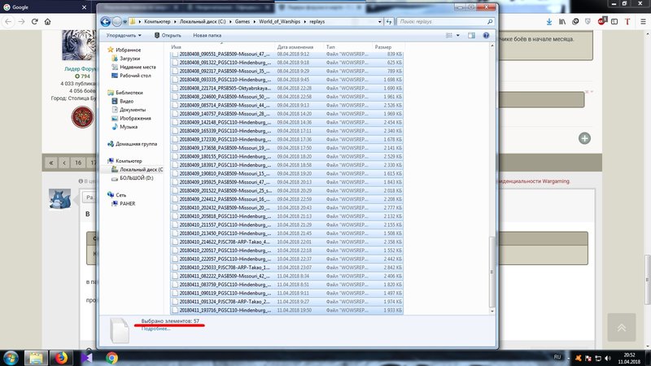Click Новая папка button
The width and height of the screenshot is (651, 366).
(207, 36)
